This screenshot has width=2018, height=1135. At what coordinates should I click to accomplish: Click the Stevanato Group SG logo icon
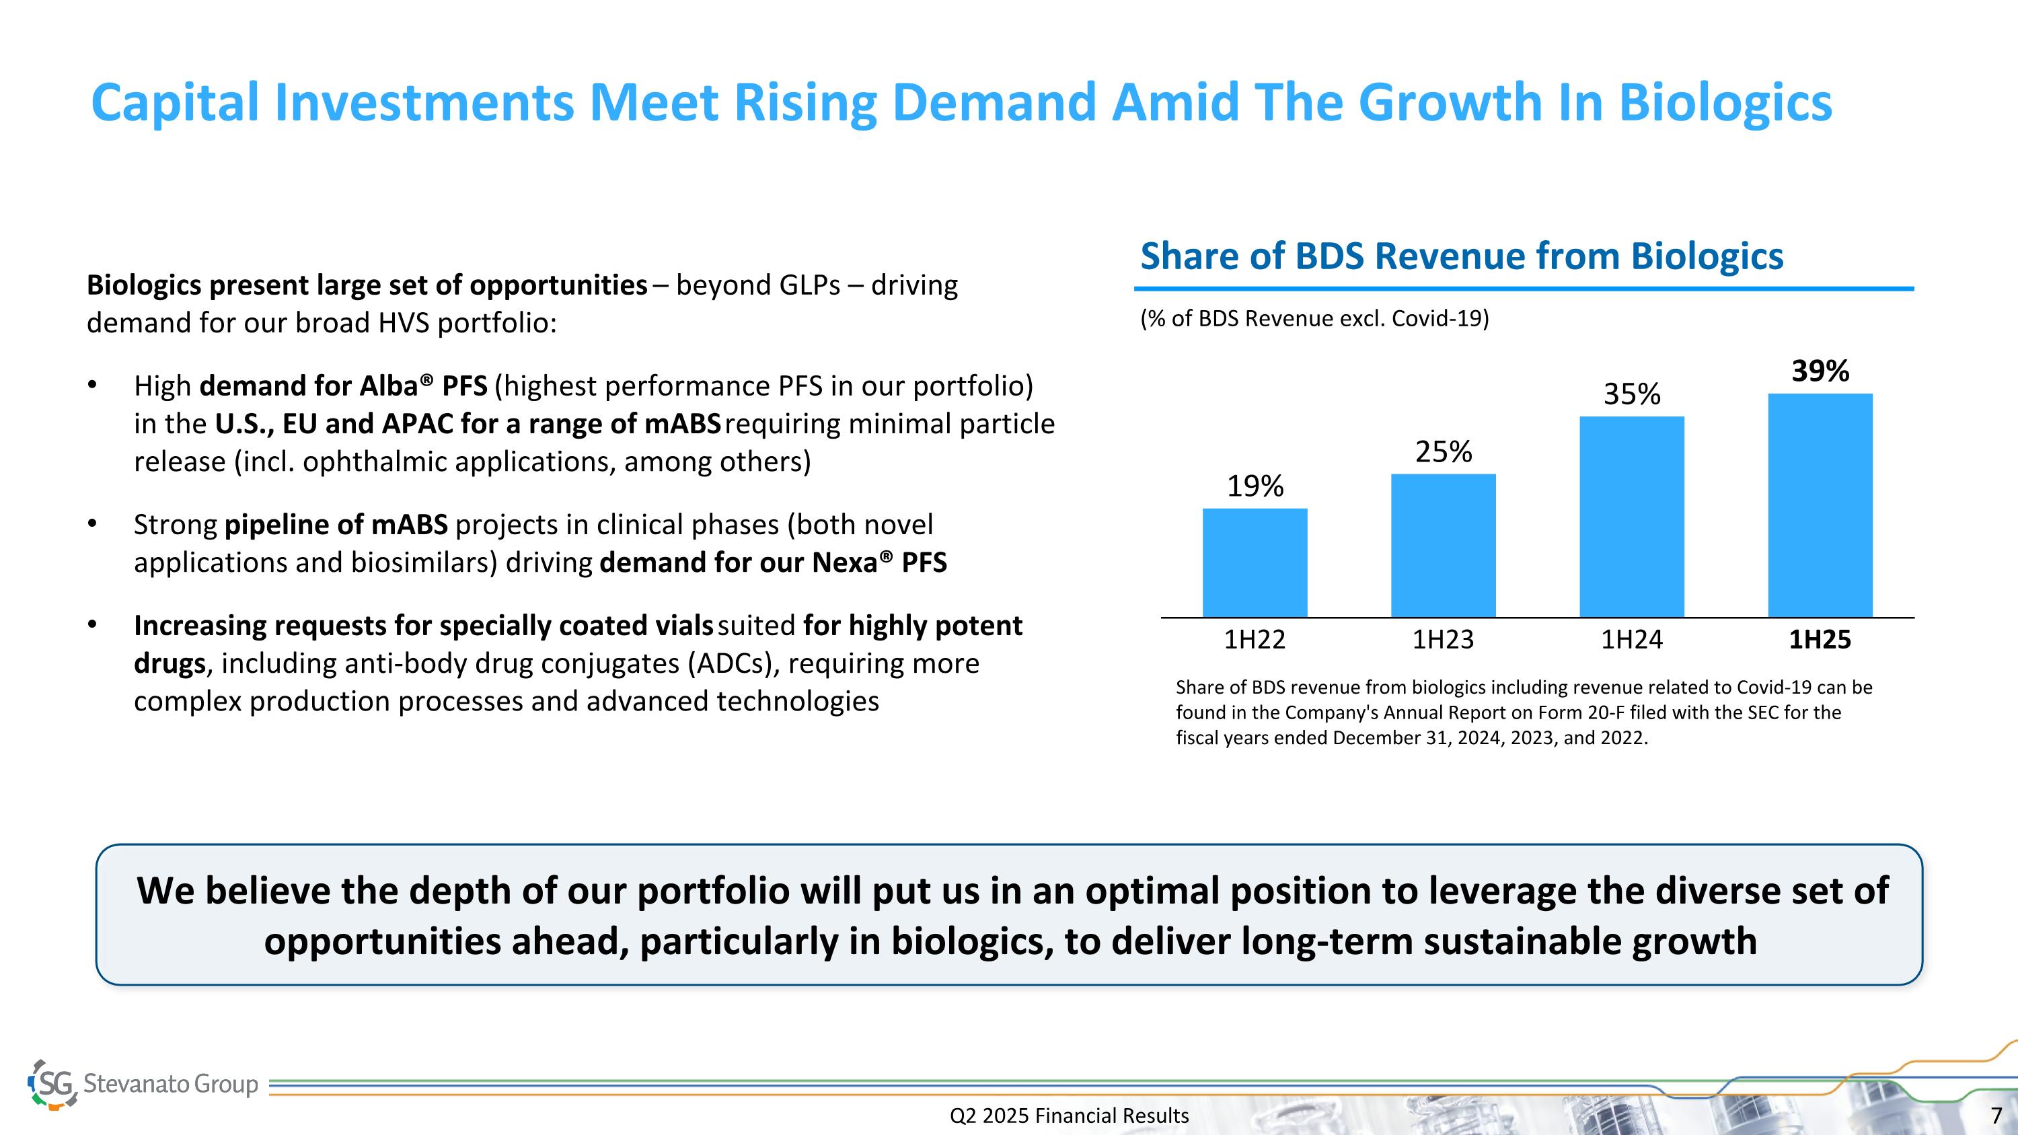click(x=53, y=1084)
